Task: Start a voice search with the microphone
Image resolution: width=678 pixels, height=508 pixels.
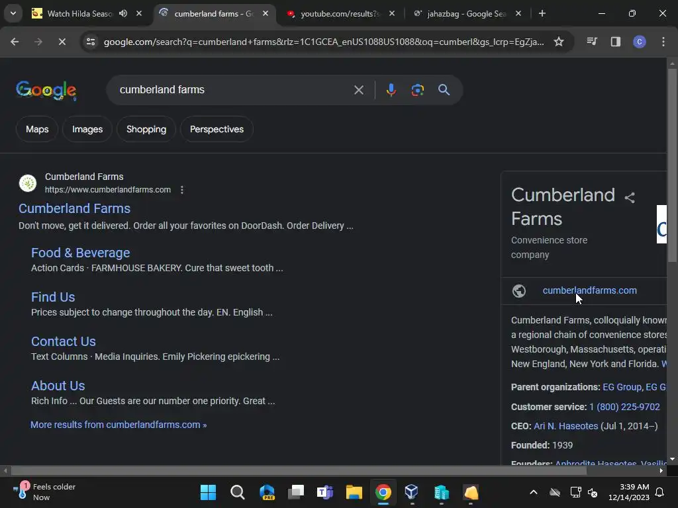Action: coord(391,90)
